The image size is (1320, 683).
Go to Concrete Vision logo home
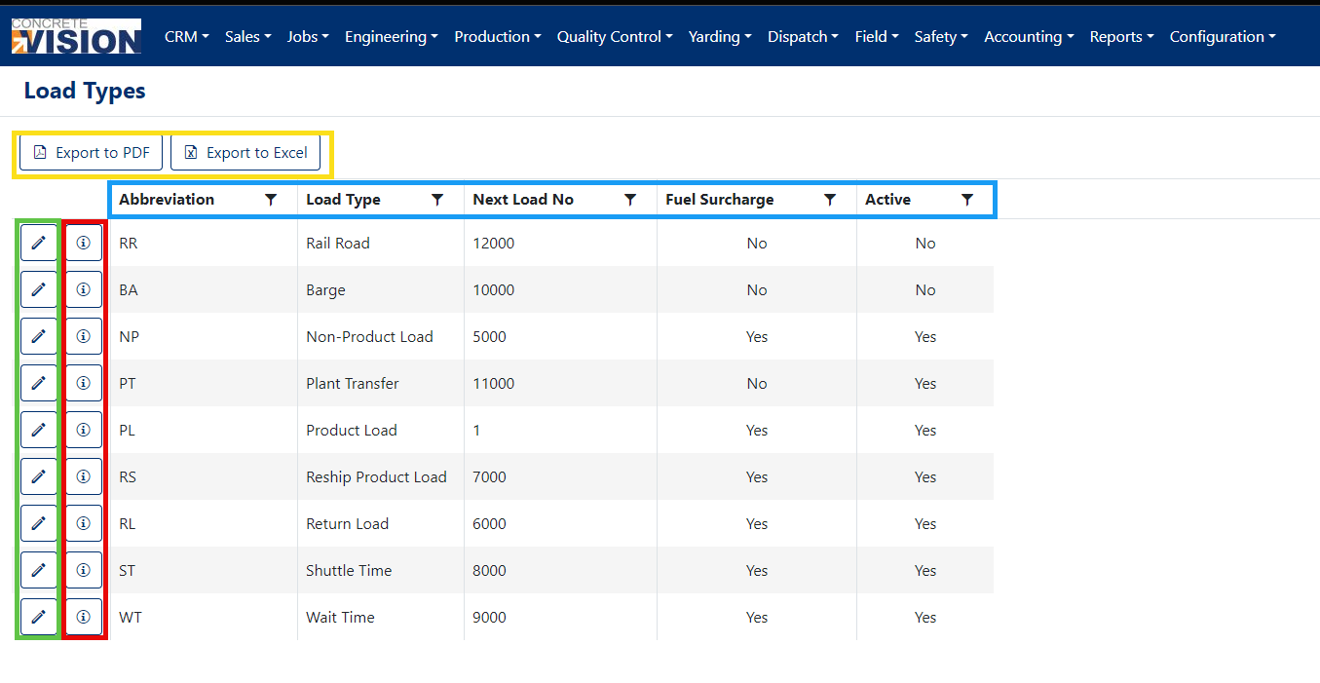click(76, 36)
